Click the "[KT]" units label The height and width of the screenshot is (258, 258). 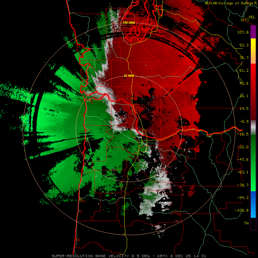245,20
